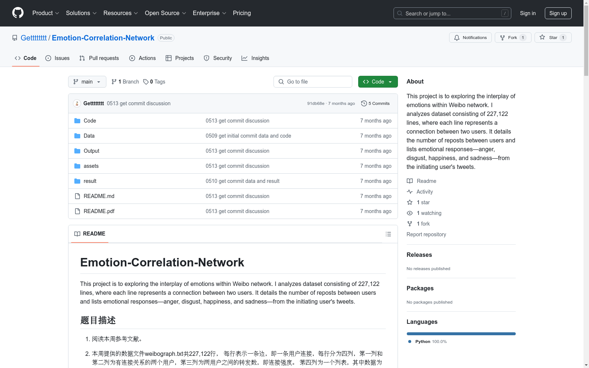Switch to the Pull requests tab
The height and width of the screenshot is (368, 589).
[99, 58]
